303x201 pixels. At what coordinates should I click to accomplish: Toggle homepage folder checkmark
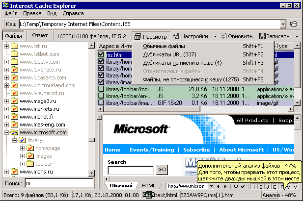(x=30, y=148)
